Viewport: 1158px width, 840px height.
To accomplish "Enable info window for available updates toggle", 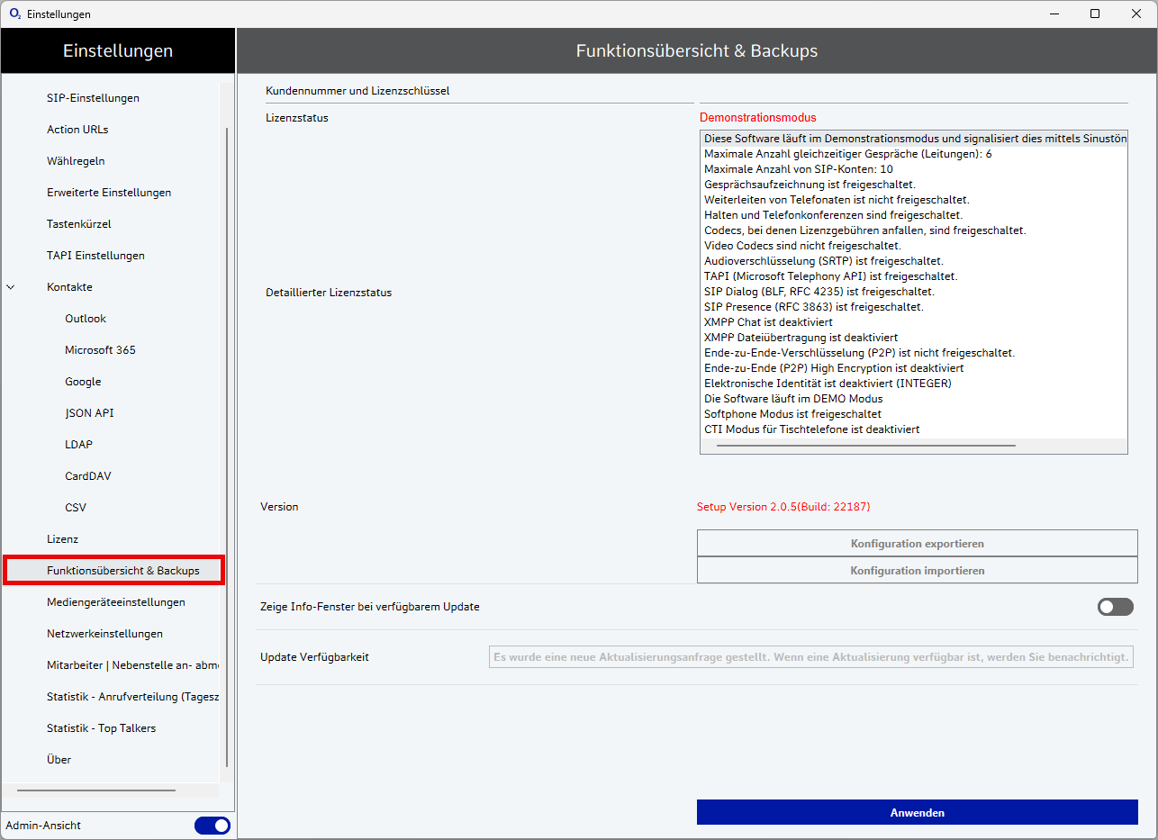I will (1115, 607).
